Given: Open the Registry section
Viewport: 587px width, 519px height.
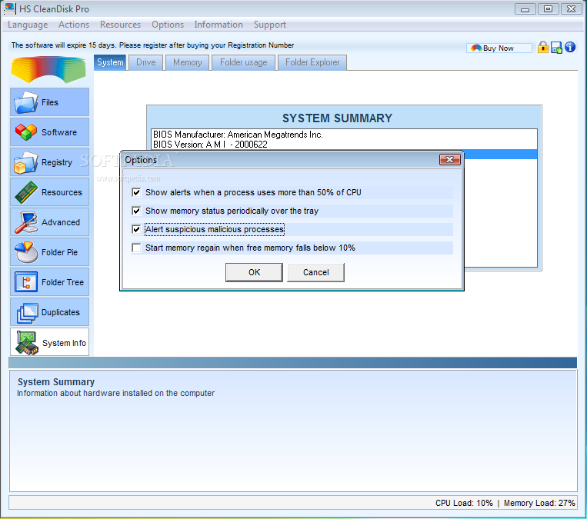Looking at the screenshot, I should coord(49,162).
